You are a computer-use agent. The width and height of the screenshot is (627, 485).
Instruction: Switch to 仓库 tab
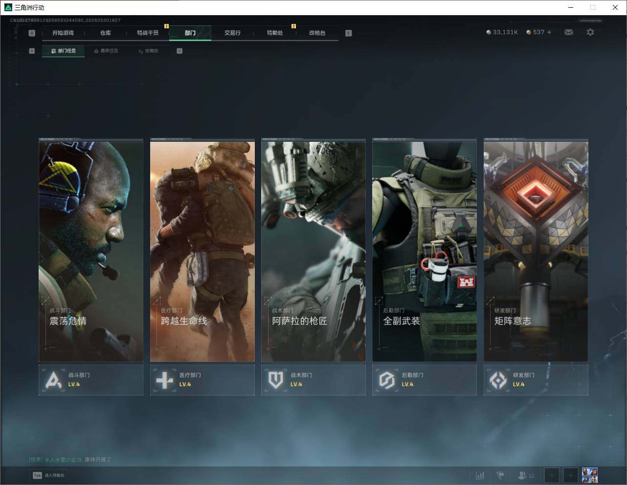[x=106, y=33]
